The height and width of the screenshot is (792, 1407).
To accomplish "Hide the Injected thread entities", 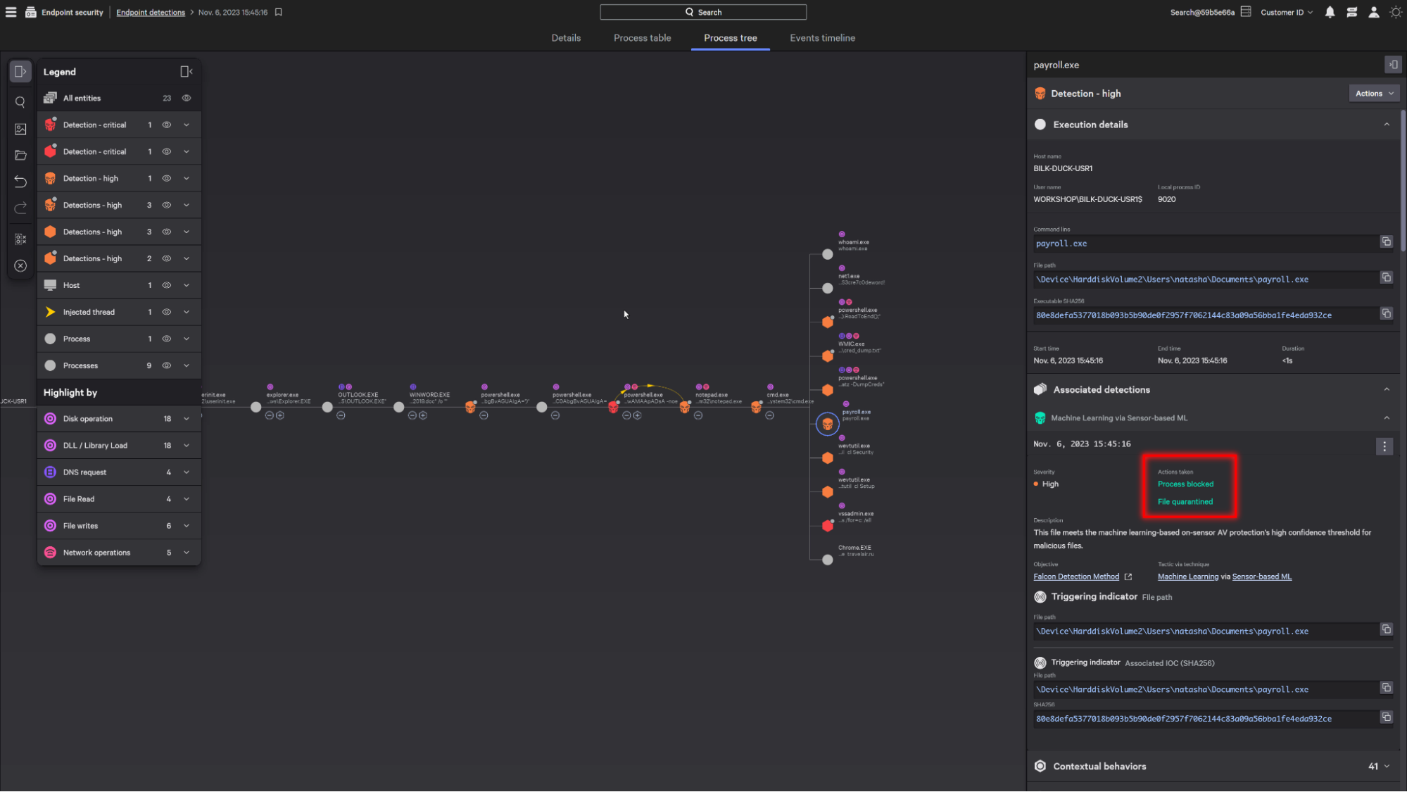I will point(167,312).
